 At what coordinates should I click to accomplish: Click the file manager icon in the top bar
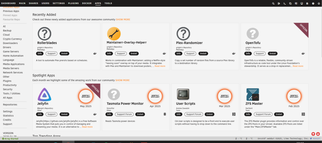coord(290,4)
